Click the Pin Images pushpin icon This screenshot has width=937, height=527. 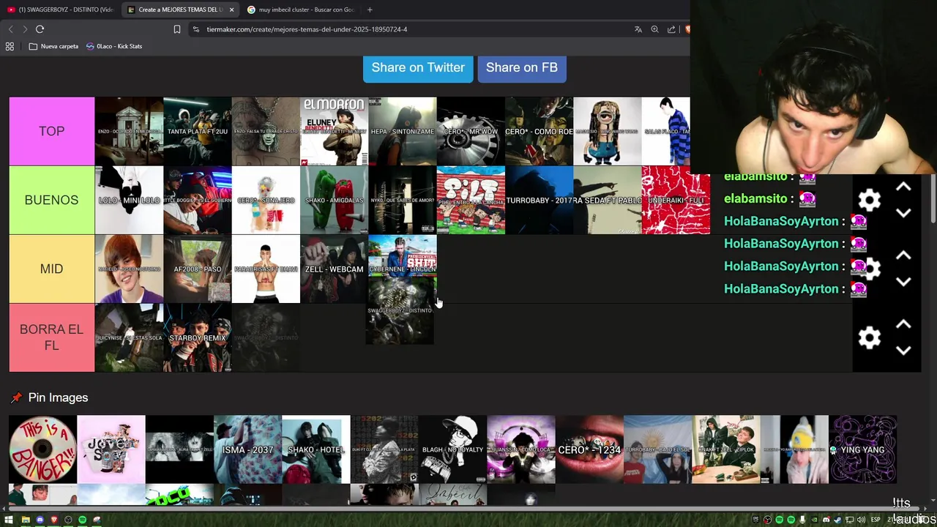pos(16,397)
